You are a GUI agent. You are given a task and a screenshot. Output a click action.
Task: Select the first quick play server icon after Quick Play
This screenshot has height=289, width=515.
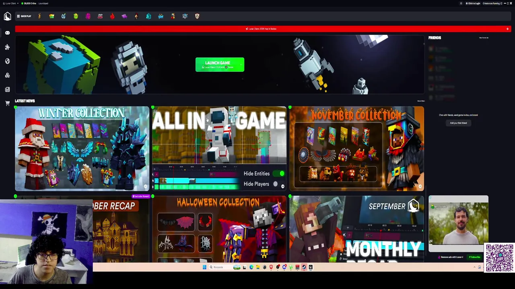point(39,16)
